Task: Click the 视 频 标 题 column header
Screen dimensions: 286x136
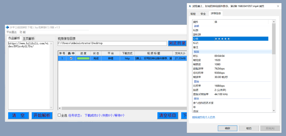Action: point(153,54)
